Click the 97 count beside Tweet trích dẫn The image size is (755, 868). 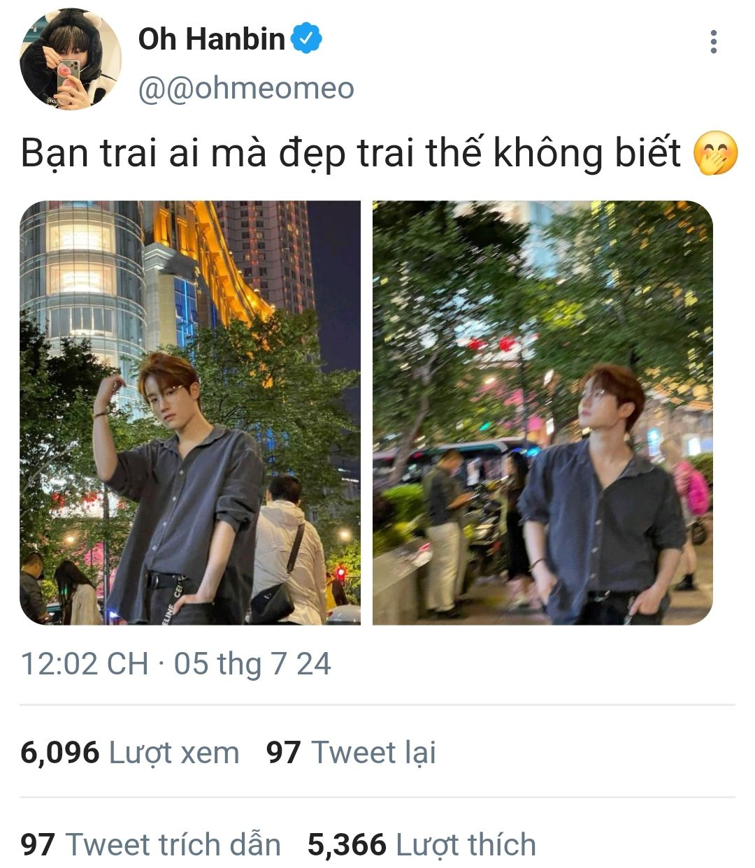(38, 845)
